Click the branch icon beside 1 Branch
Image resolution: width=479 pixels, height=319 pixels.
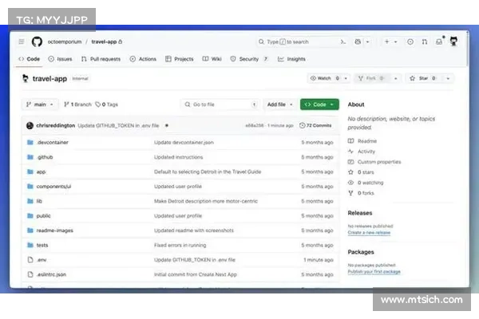click(66, 104)
